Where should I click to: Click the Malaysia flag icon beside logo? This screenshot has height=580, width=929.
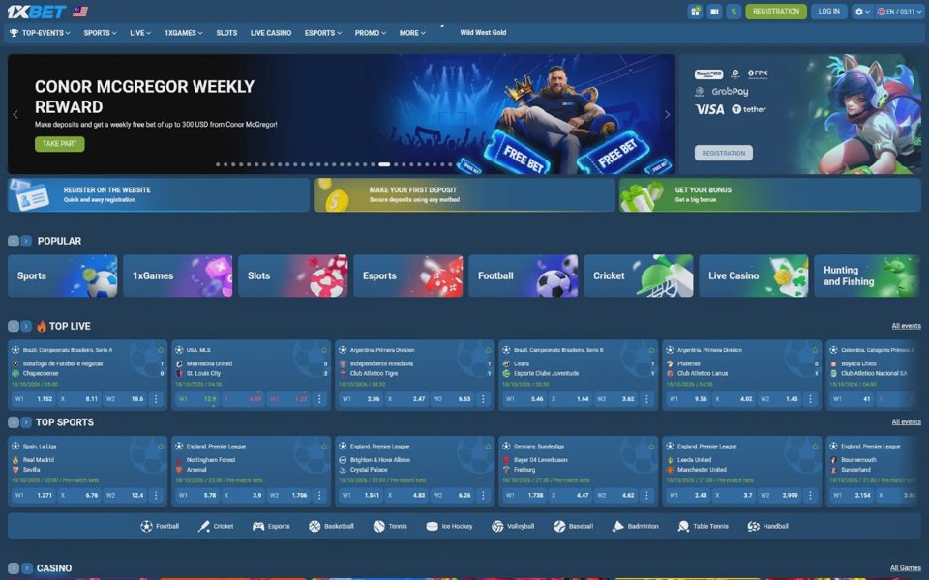pyautogui.click(x=80, y=11)
